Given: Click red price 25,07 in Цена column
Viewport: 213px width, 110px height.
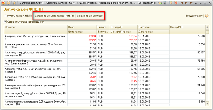Looking at the screenshot, I should pyautogui.click(x=93, y=77).
